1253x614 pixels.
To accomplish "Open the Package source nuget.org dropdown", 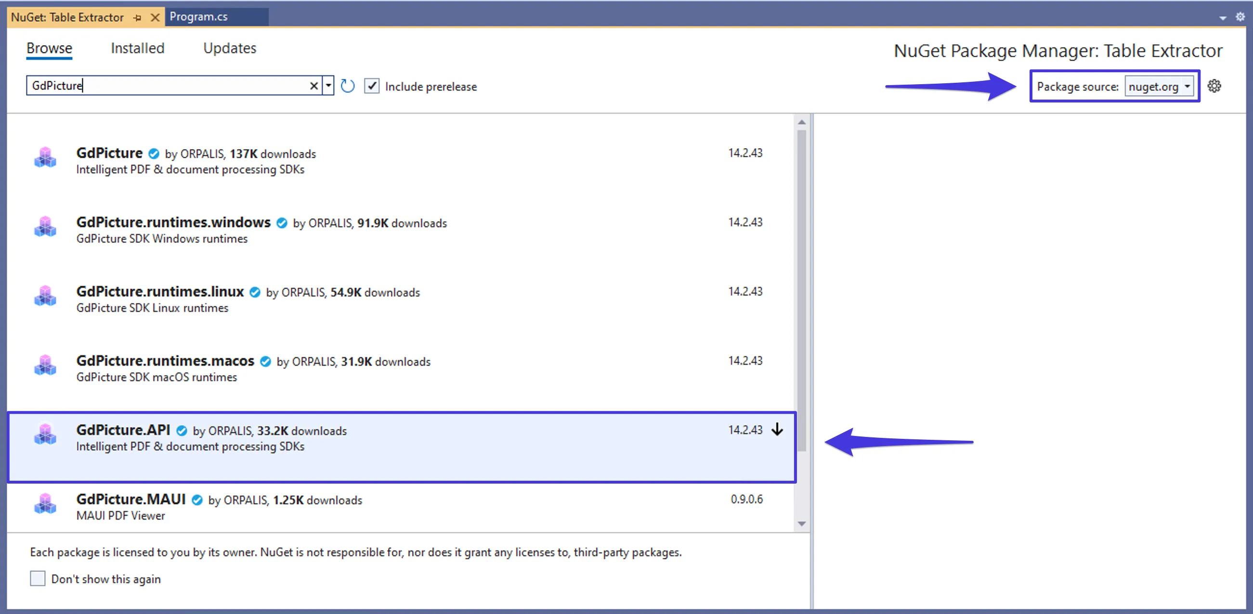I will [x=1159, y=87].
